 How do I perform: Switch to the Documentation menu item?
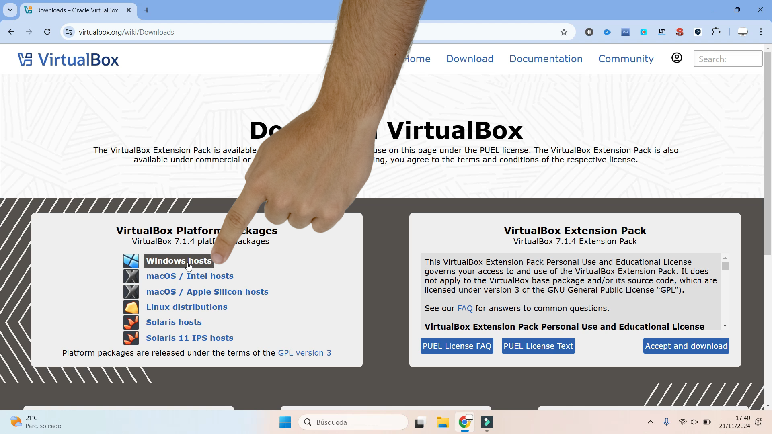(x=546, y=59)
